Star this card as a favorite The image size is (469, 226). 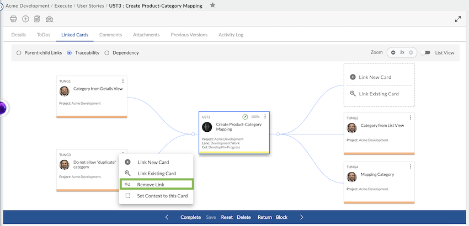click(x=212, y=6)
